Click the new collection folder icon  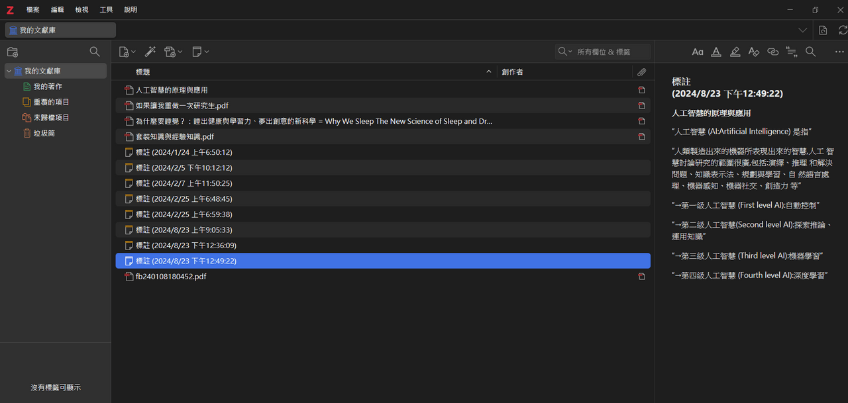(x=13, y=52)
